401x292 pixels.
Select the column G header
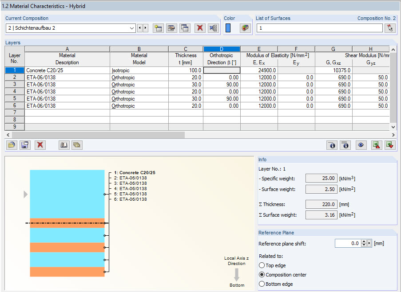click(334, 49)
